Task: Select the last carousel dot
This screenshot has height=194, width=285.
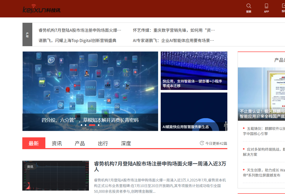Action: click(x=99, y=125)
